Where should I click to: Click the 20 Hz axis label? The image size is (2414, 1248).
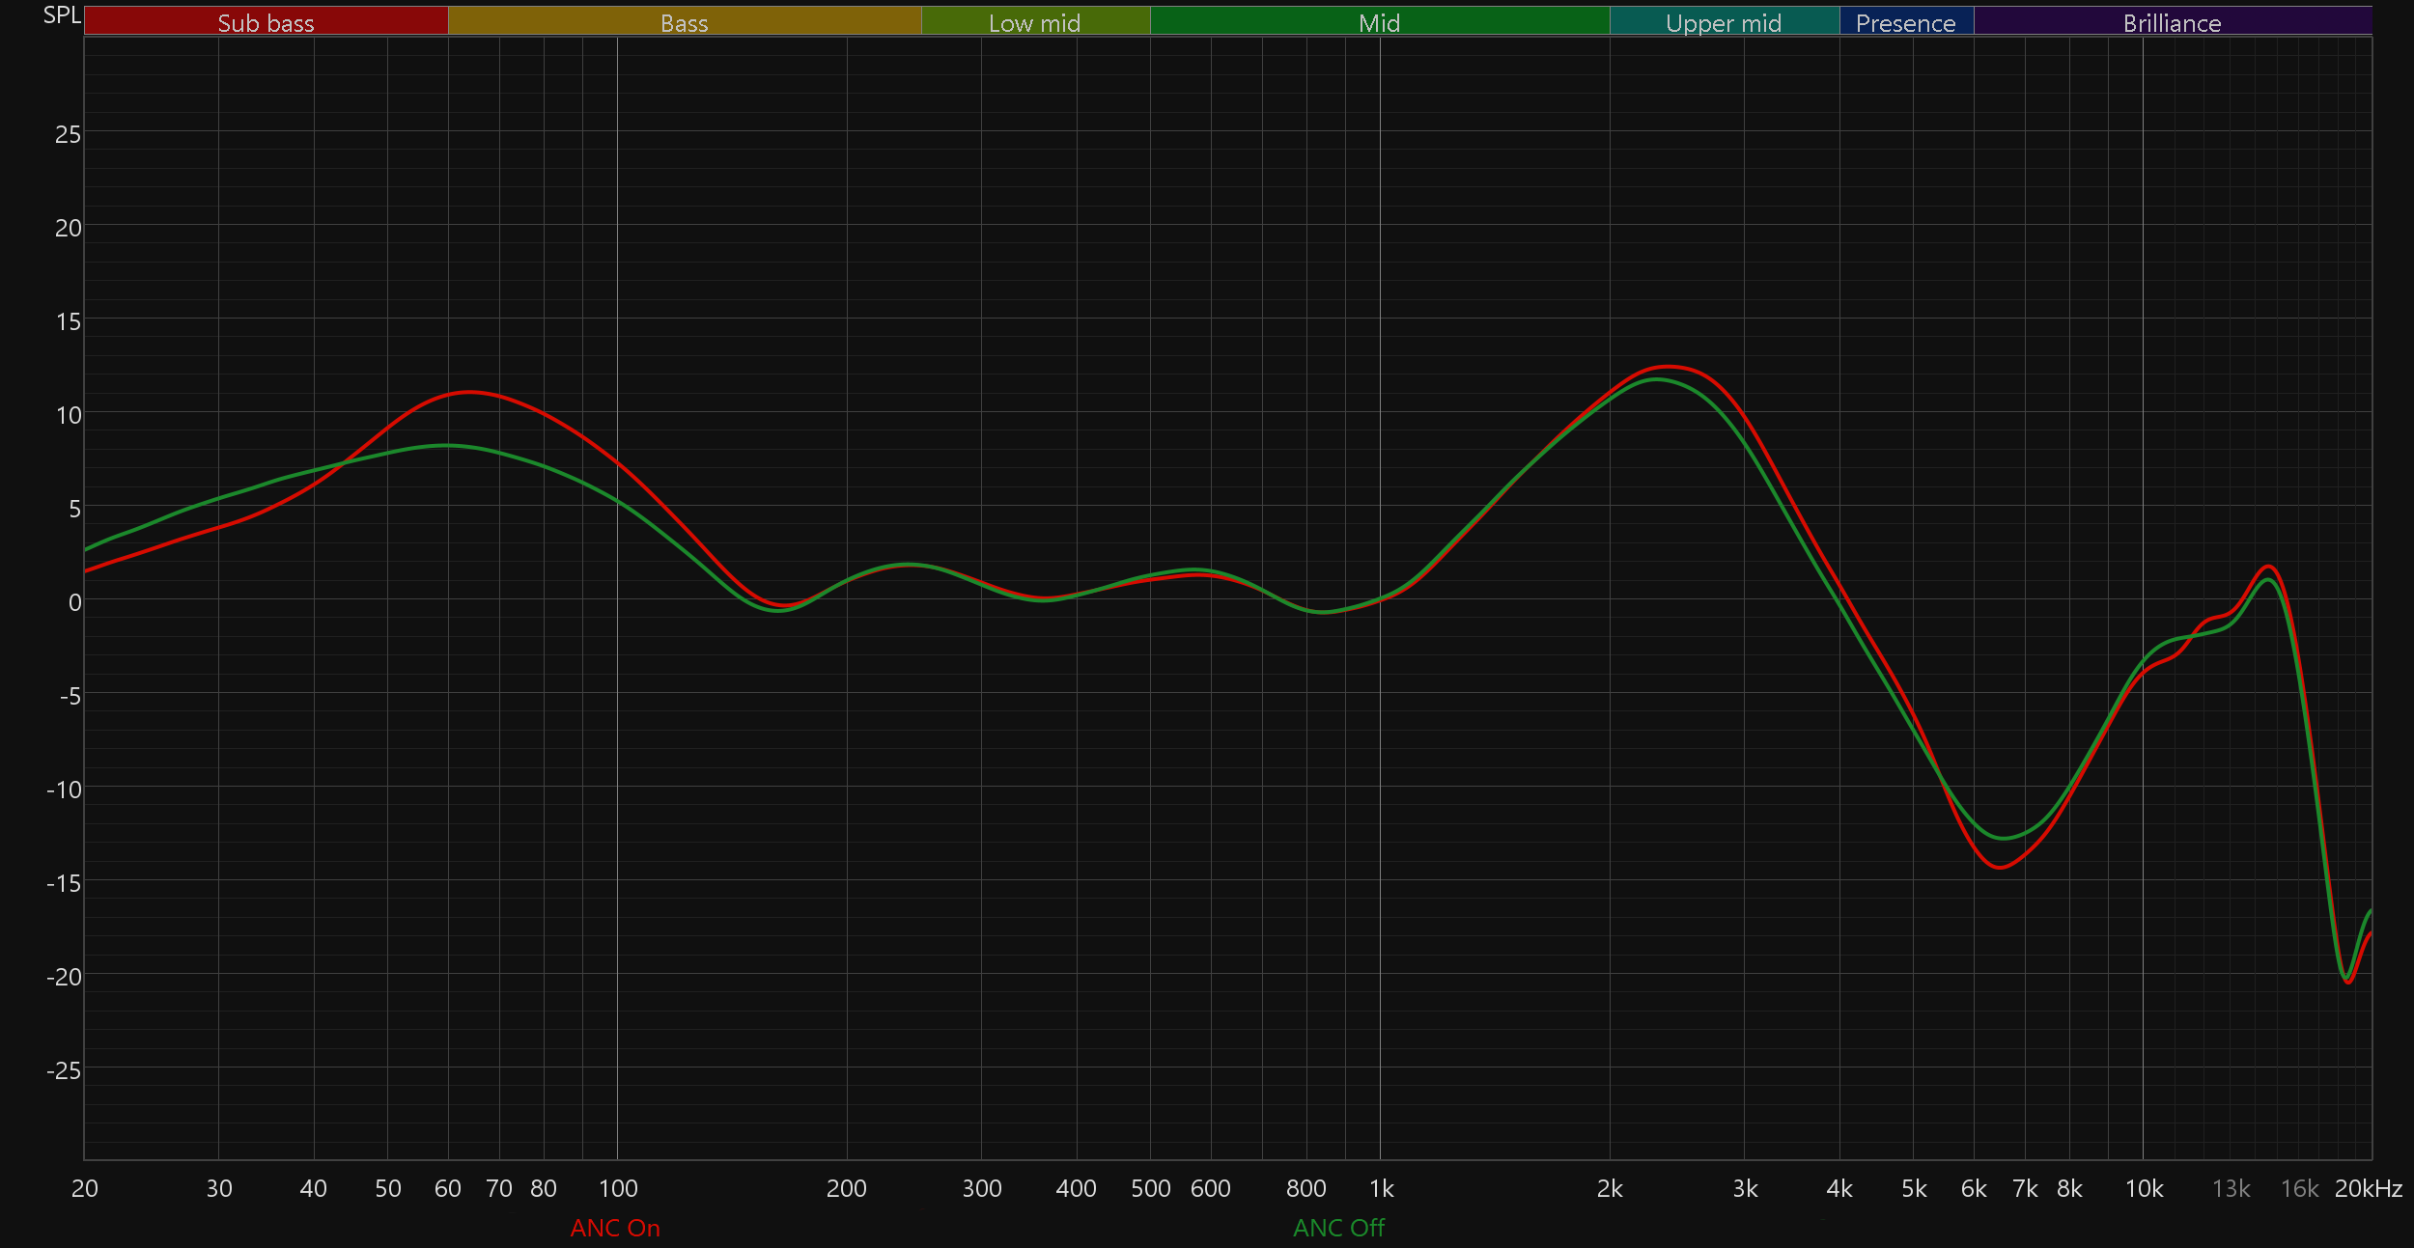coord(85,1188)
